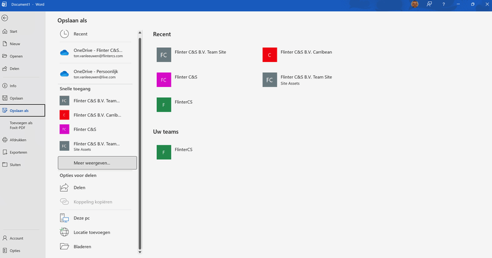
Task: Click the scrollbar down arrow in the locations list
Action: [x=140, y=252]
